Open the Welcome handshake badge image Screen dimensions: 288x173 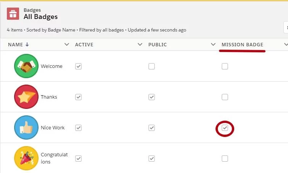(26, 66)
